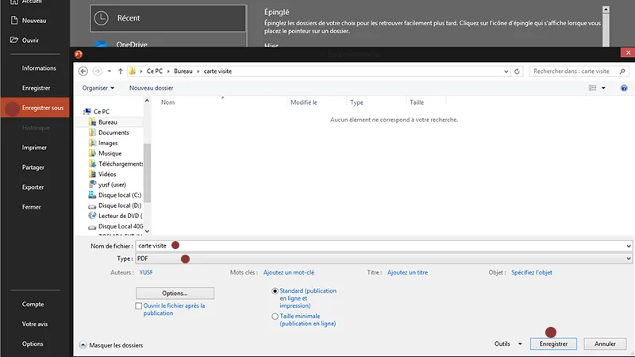Sort by the Taille column header

pos(417,102)
